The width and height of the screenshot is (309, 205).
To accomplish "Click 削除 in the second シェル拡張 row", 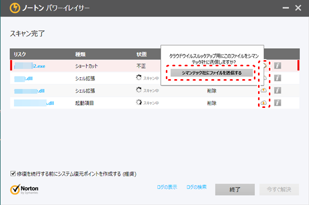I will [x=212, y=90].
